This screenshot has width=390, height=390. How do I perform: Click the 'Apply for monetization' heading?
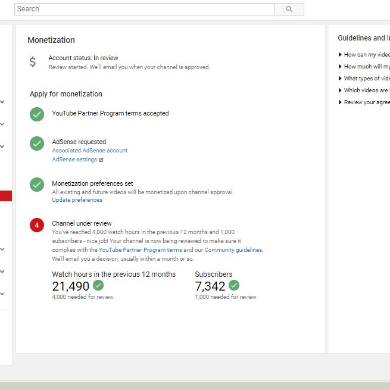[x=66, y=94]
